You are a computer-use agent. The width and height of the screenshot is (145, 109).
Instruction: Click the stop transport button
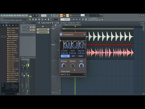(36, 16)
